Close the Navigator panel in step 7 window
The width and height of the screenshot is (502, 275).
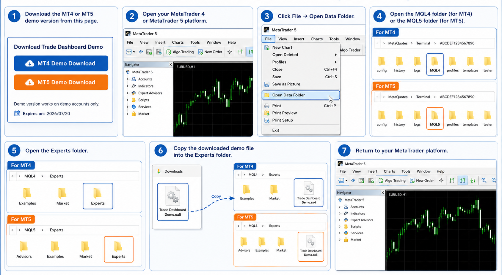pyautogui.click(x=382, y=193)
